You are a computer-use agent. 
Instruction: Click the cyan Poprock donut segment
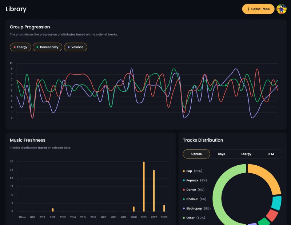pos(276,203)
